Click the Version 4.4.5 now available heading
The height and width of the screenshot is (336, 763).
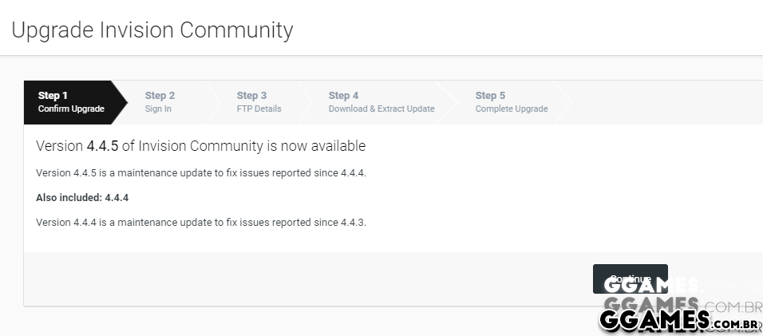pos(200,146)
